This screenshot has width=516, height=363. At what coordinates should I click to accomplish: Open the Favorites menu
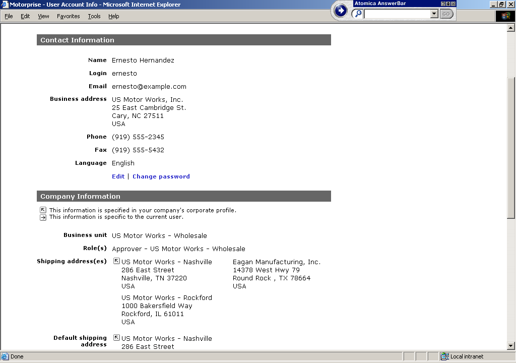pyautogui.click(x=68, y=16)
